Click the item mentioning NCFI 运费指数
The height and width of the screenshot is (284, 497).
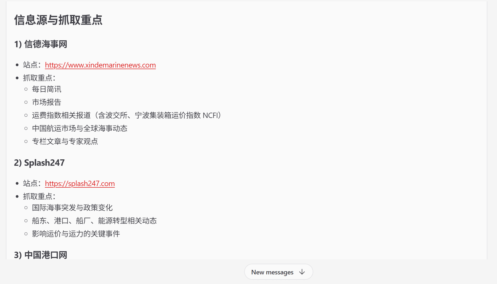point(126,115)
